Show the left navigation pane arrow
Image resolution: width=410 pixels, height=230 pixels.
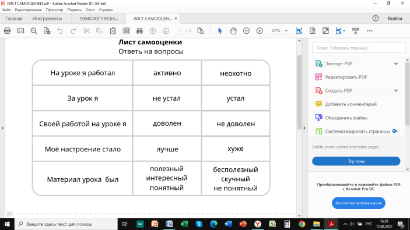click(2, 128)
